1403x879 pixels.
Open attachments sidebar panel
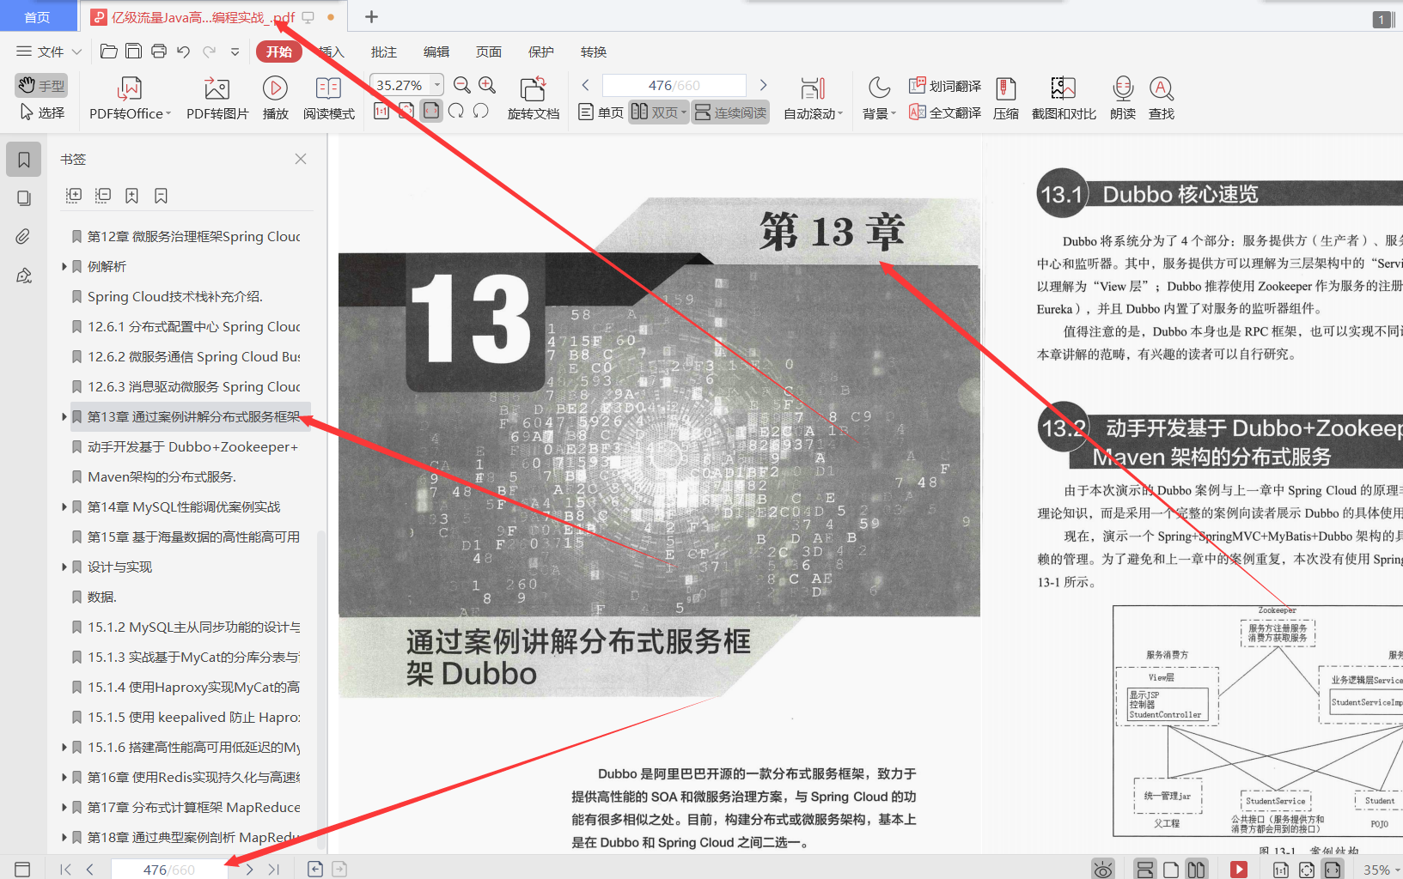click(x=23, y=237)
